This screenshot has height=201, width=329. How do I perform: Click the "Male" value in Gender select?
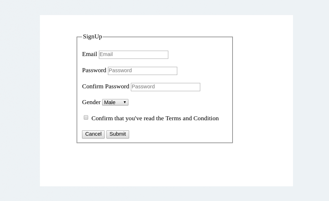(x=110, y=102)
